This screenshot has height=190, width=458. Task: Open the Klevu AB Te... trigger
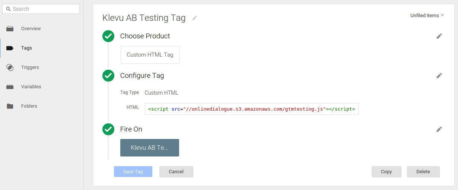pos(150,148)
